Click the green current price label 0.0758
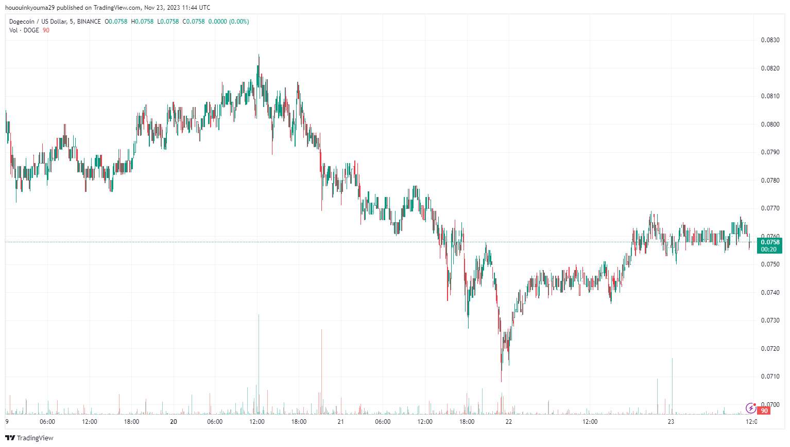Image resolution: width=790 pixels, height=447 pixels. pyautogui.click(x=770, y=242)
